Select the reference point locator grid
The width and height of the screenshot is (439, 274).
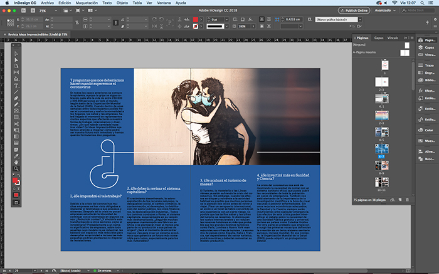click(11, 23)
